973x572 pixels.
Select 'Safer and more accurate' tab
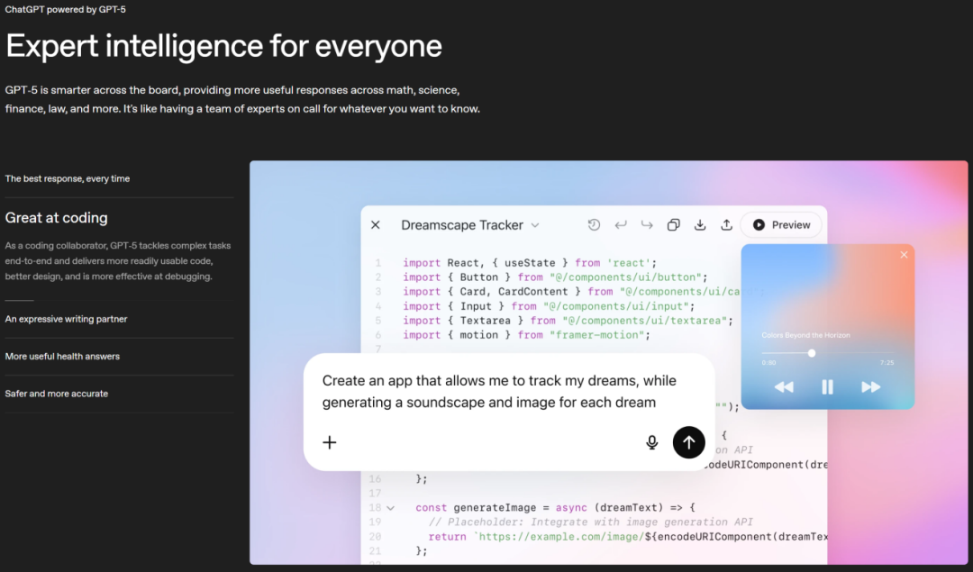(x=57, y=394)
